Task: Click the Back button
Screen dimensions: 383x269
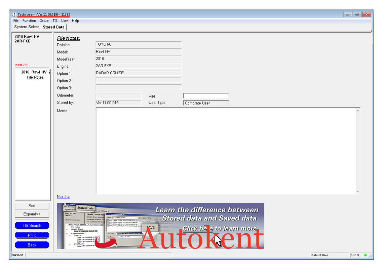Action: point(32,245)
